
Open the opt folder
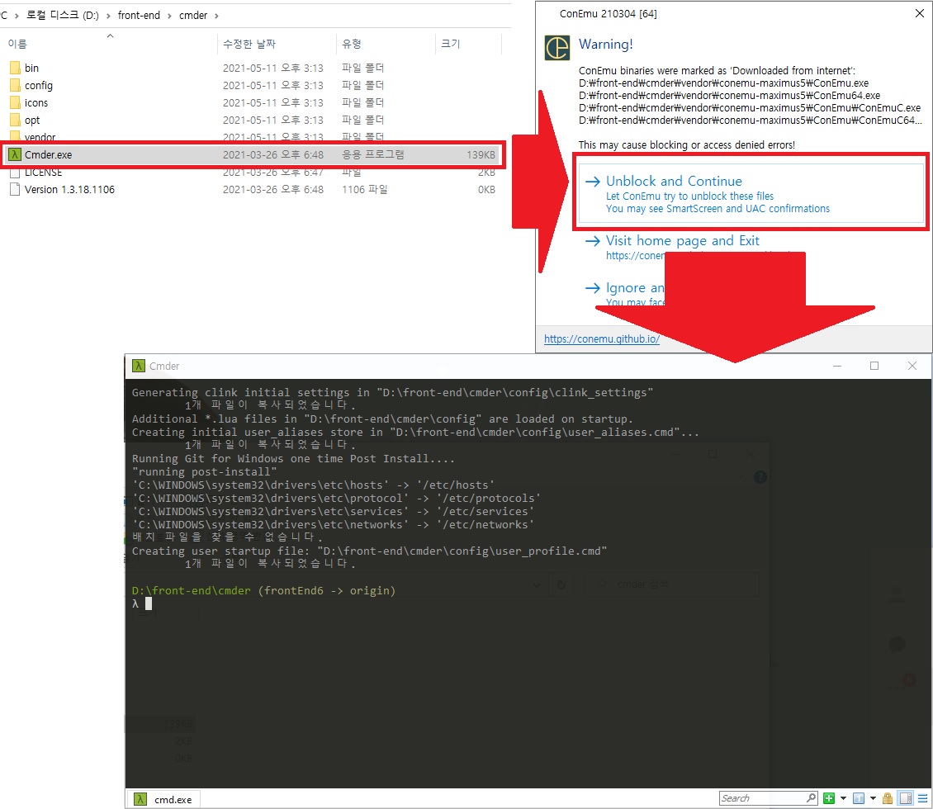point(31,120)
